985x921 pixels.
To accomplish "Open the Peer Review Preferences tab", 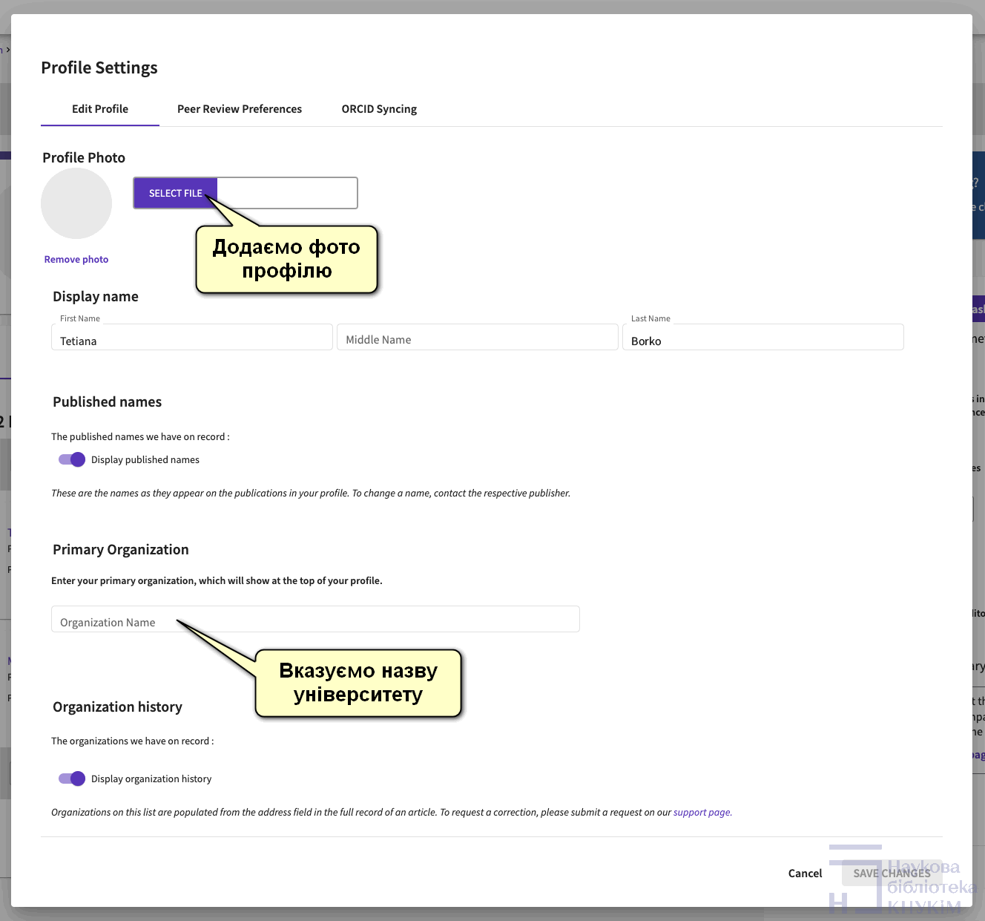I will coord(239,109).
